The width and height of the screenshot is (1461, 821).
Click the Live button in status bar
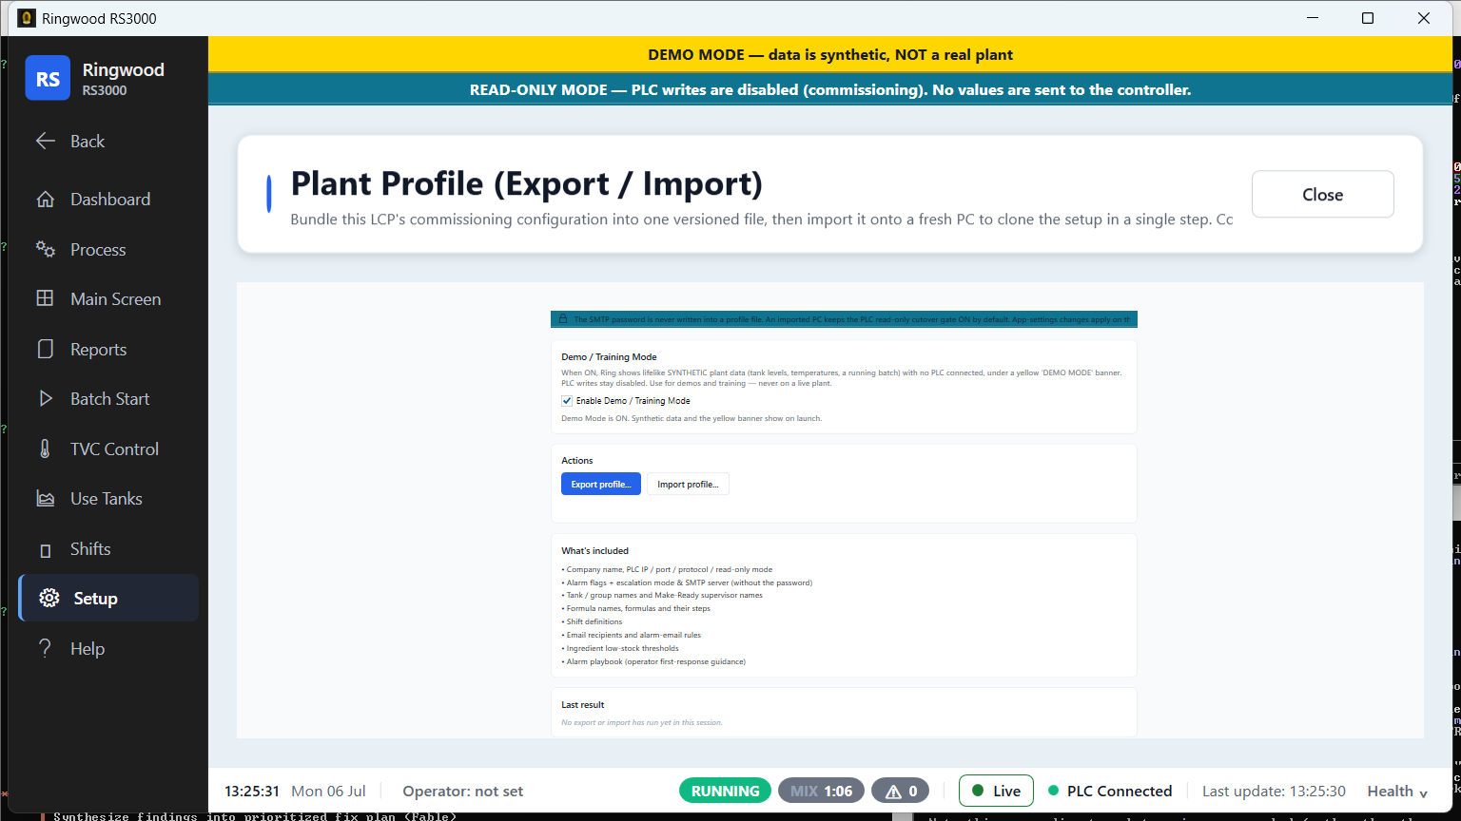click(x=996, y=791)
